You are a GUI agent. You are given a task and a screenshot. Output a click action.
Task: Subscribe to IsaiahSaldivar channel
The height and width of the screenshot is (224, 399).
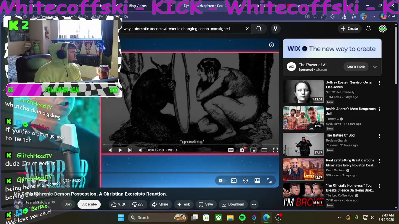point(89,204)
